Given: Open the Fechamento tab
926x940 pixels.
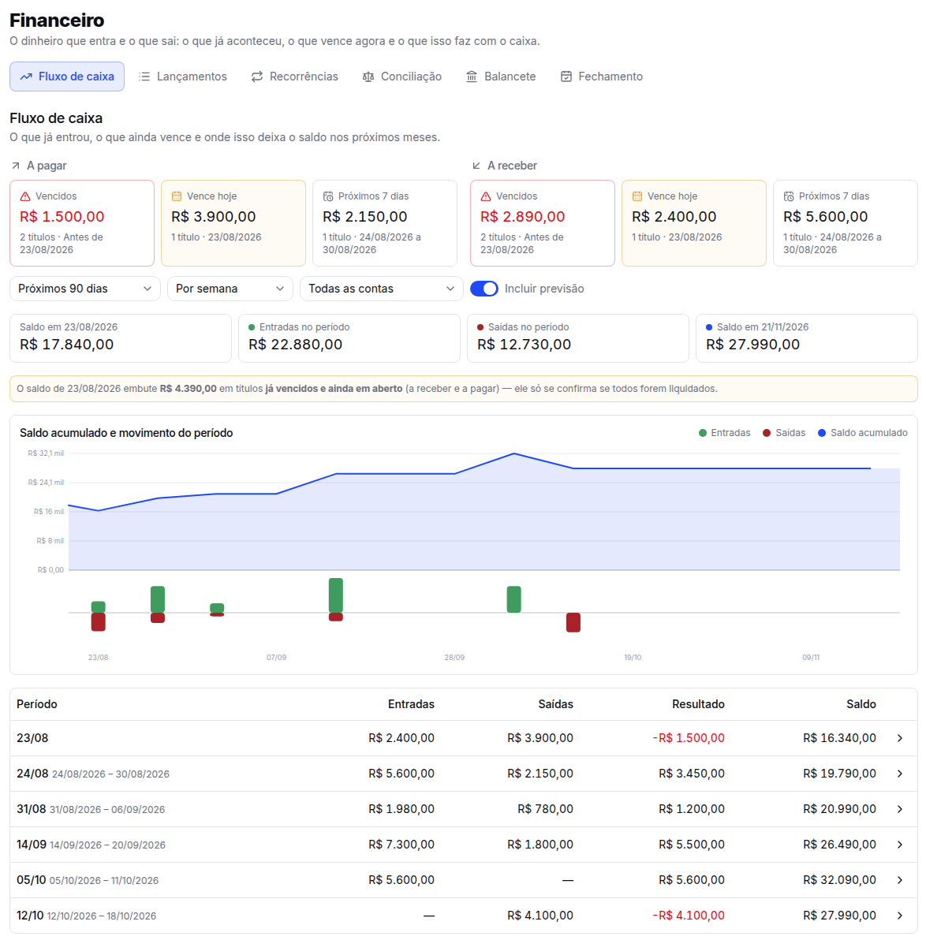Looking at the screenshot, I should [602, 76].
